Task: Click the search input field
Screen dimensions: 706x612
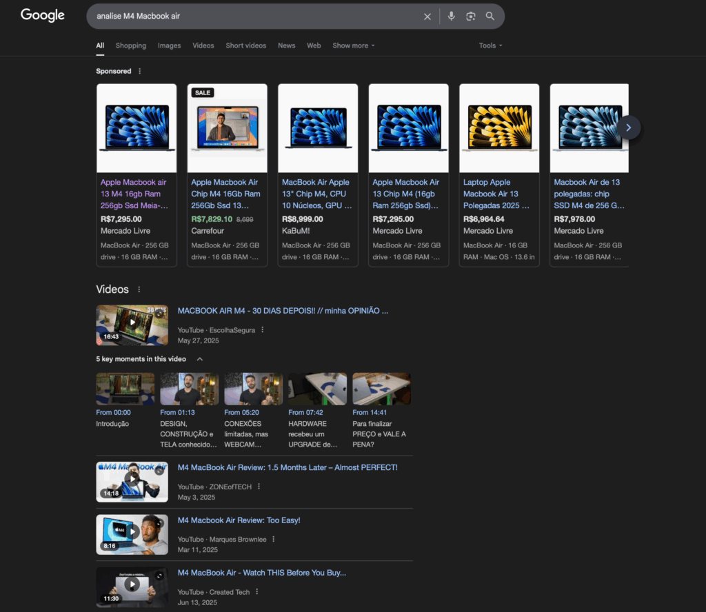Action: [x=255, y=16]
